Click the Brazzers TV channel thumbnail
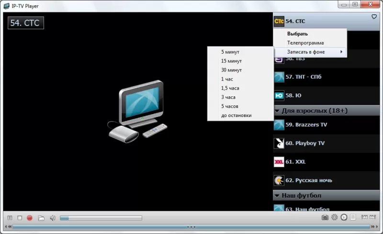The height and width of the screenshot is (234, 383). [279, 125]
